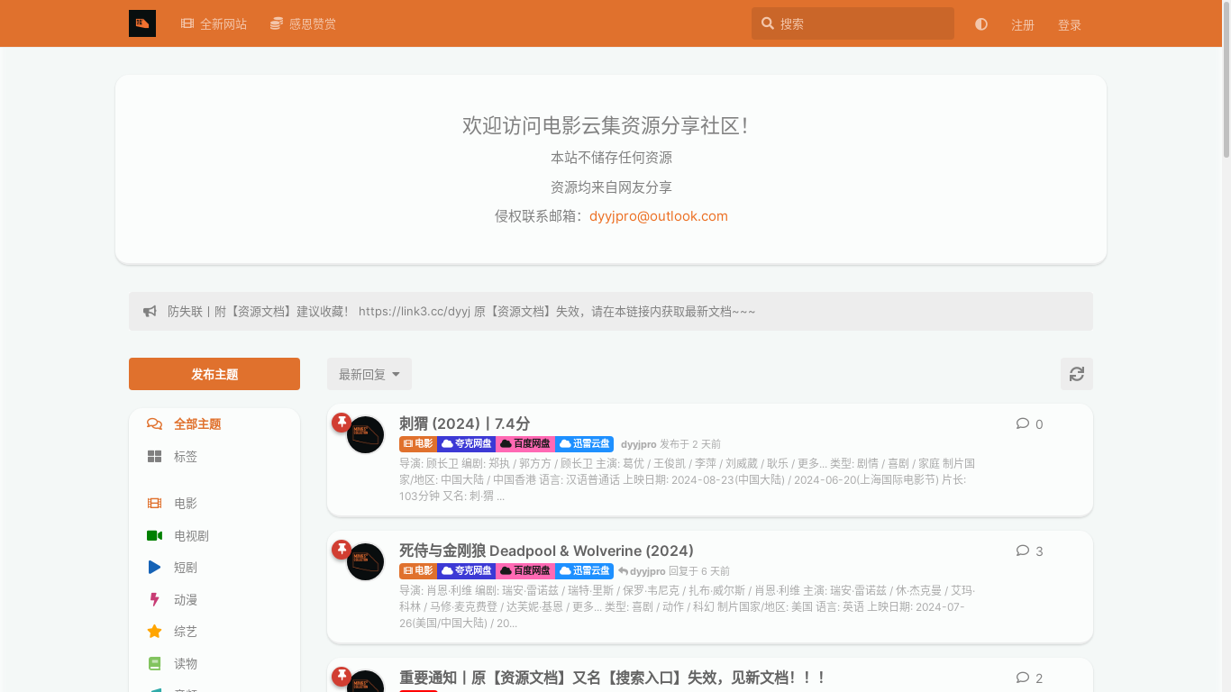Click the site logo in header
The width and height of the screenshot is (1231, 692).
(142, 23)
